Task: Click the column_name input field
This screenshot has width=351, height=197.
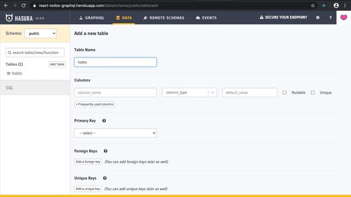Action: pyautogui.click(x=115, y=92)
